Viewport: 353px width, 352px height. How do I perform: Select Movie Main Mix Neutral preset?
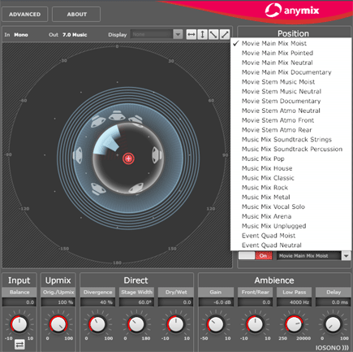coord(291,63)
